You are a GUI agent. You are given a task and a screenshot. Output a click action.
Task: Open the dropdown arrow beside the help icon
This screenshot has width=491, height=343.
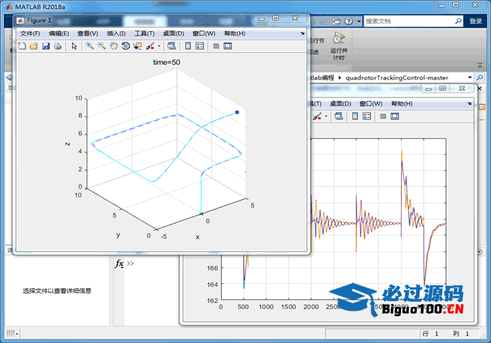[360, 21]
